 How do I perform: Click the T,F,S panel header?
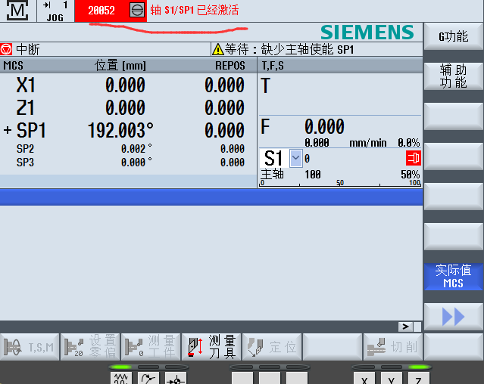click(x=273, y=66)
